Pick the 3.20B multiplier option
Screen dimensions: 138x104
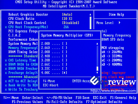pos(54,60)
